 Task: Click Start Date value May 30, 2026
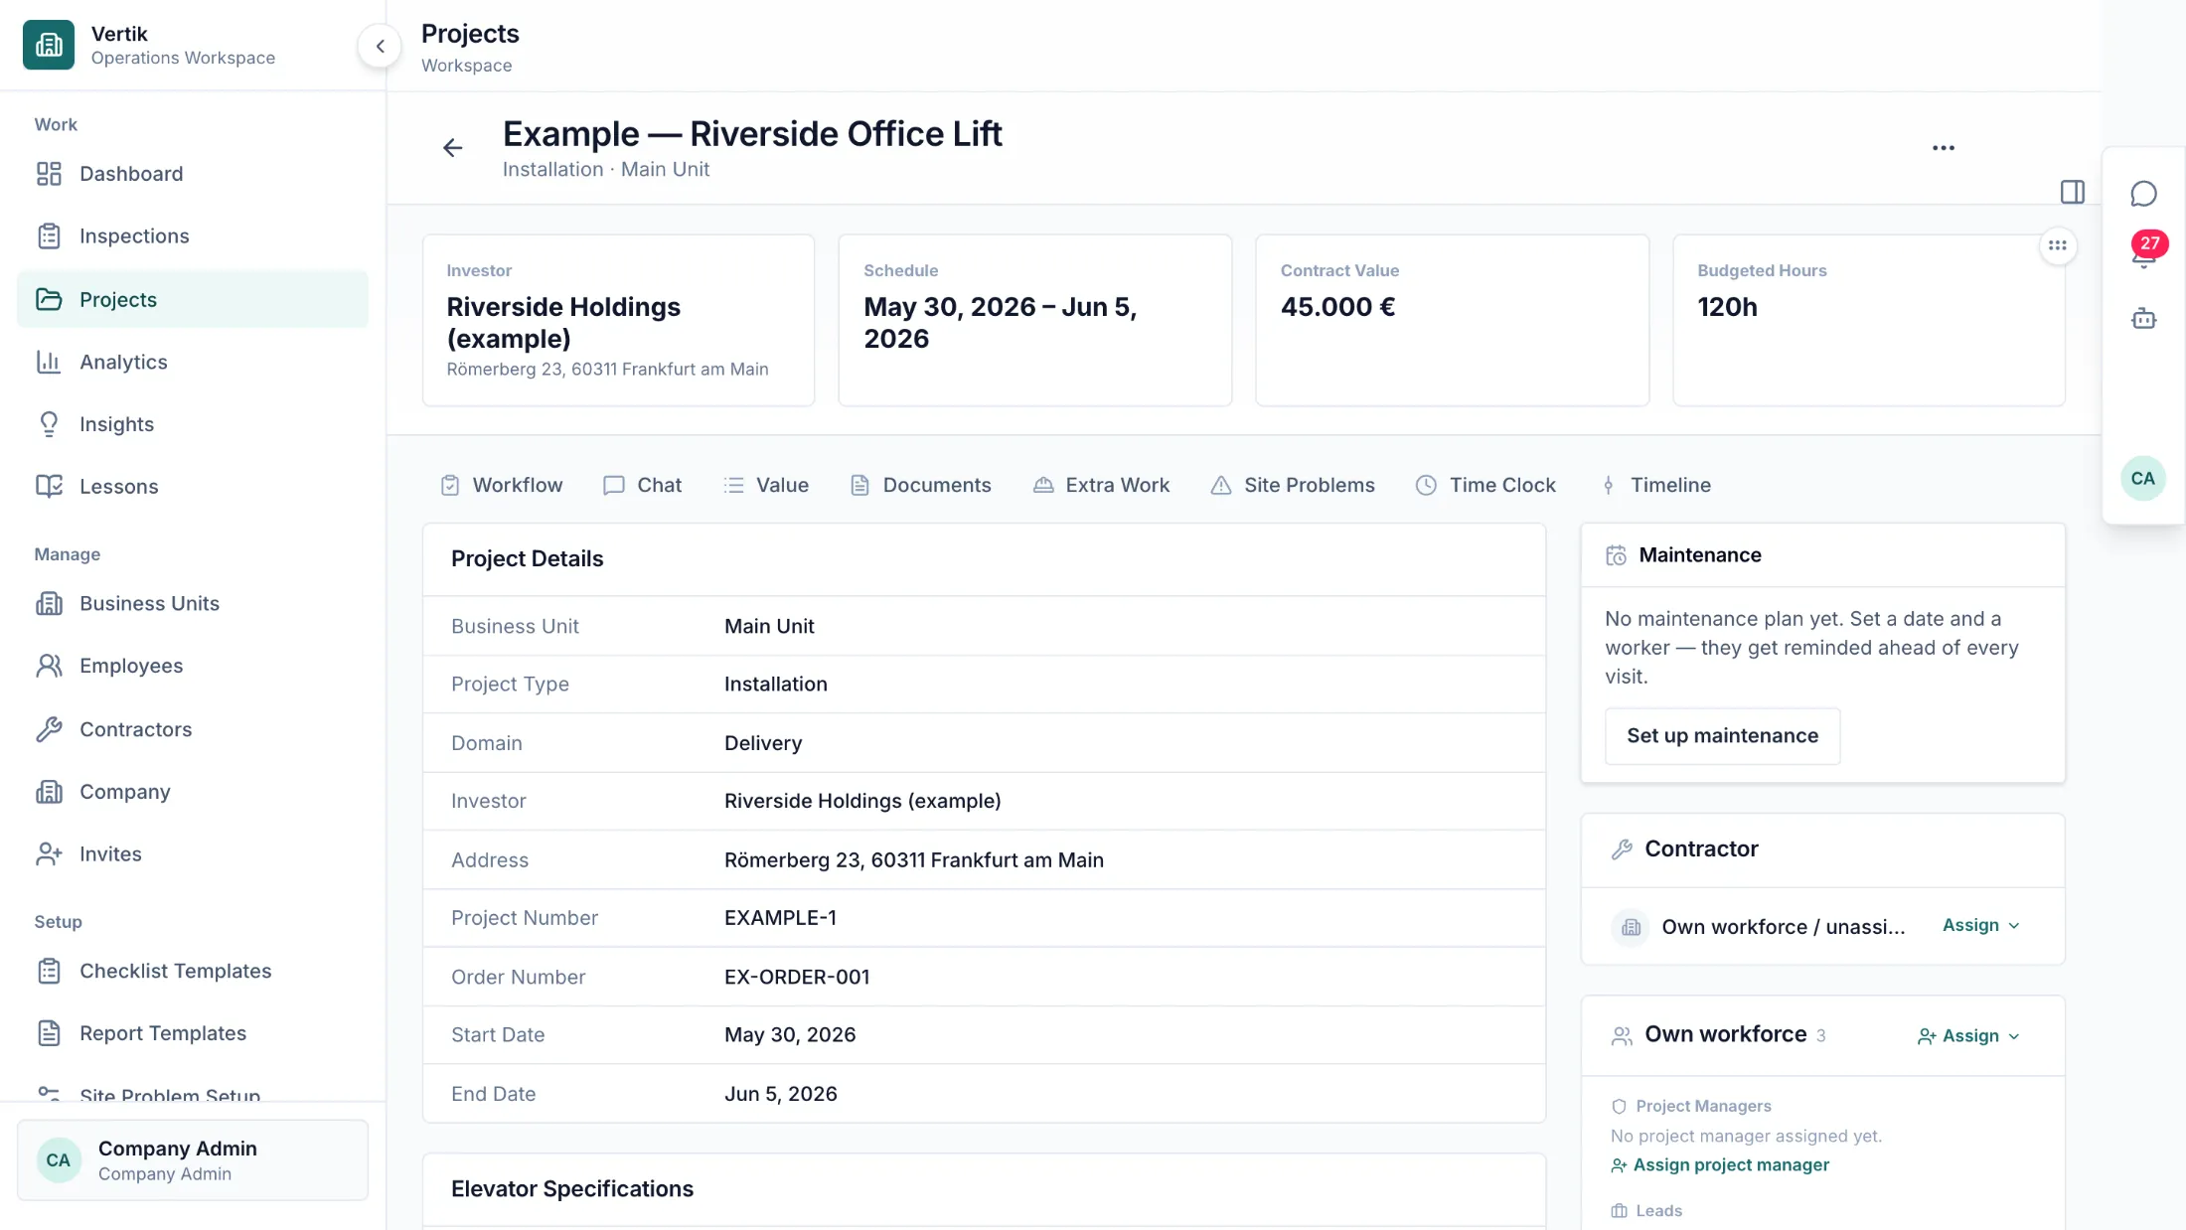tap(790, 1035)
